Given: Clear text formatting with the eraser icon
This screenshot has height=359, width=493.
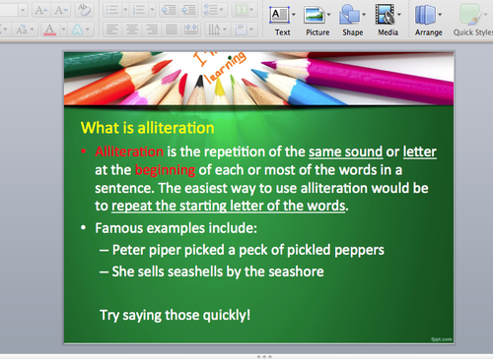Looking at the screenshot, I should pyautogui.click(x=84, y=10).
